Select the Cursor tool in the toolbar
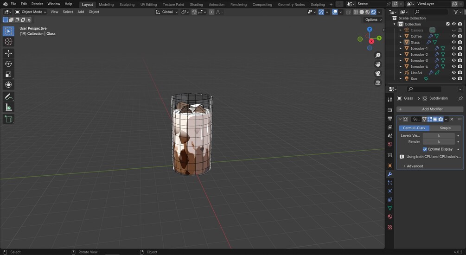Viewport: 466px width, 255px height. point(8,42)
